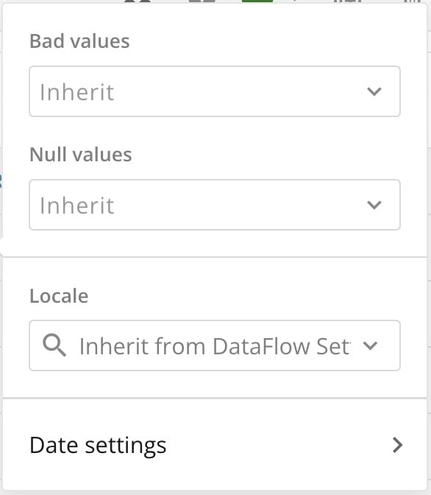Viewport: 431px width, 495px height.
Task: Click the Null values heading label
Action: [81, 155]
